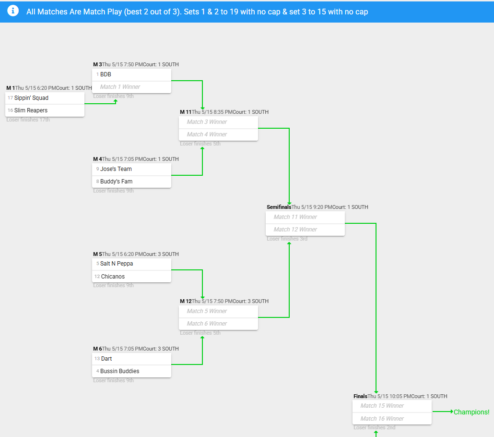Click the M 11 match header
494x437 pixels.
186,112
